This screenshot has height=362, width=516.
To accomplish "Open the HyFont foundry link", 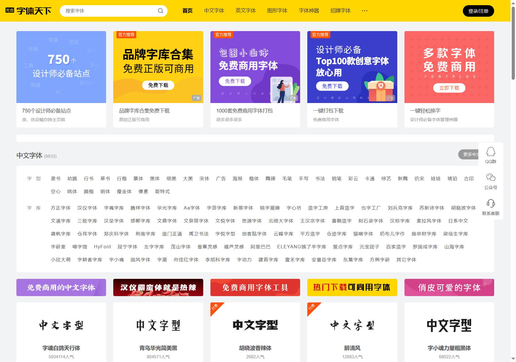I will tap(102, 247).
